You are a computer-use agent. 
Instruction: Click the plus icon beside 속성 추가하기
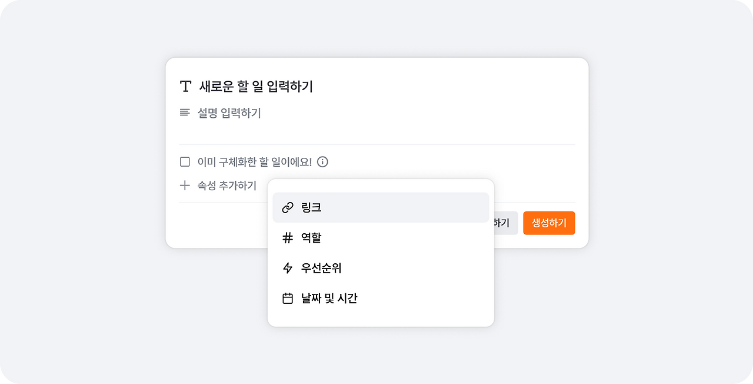185,186
